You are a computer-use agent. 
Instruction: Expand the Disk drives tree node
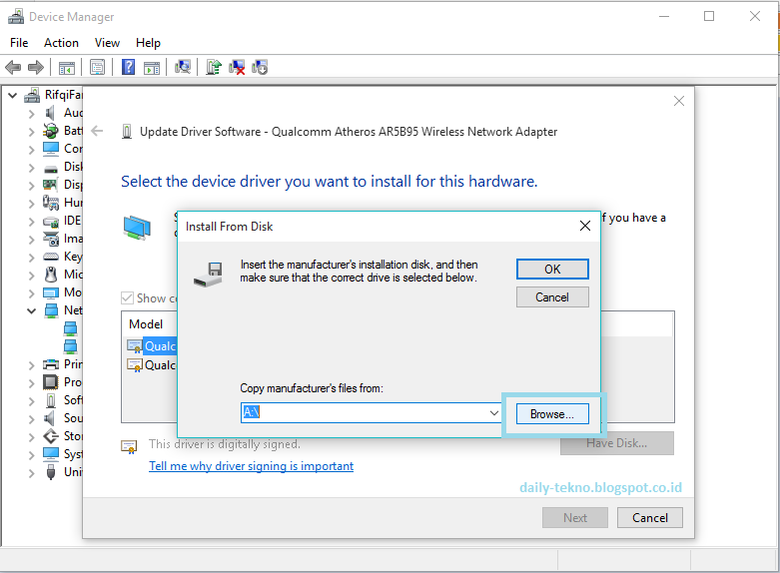point(31,167)
